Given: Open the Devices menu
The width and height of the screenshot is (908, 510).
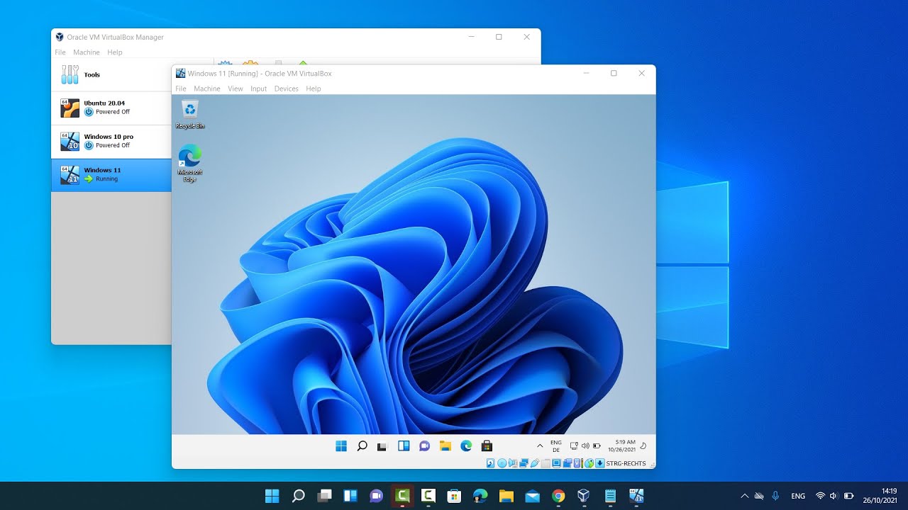Looking at the screenshot, I should click(286, 89).
